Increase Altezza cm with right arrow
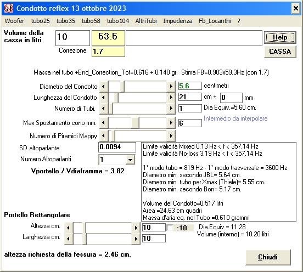The width and height of the screenshot is (303, 272). coord(136,228)
